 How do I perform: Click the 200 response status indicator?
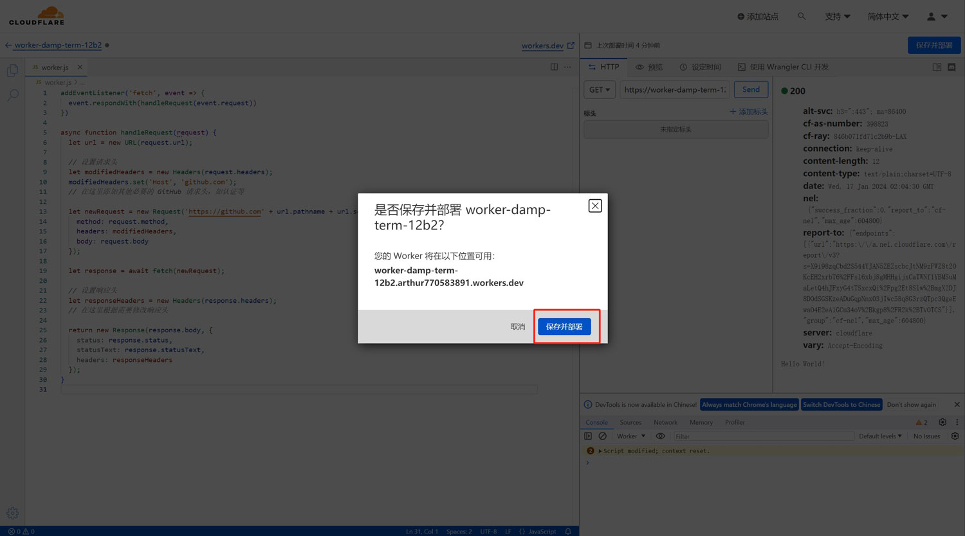pos(793,91)
